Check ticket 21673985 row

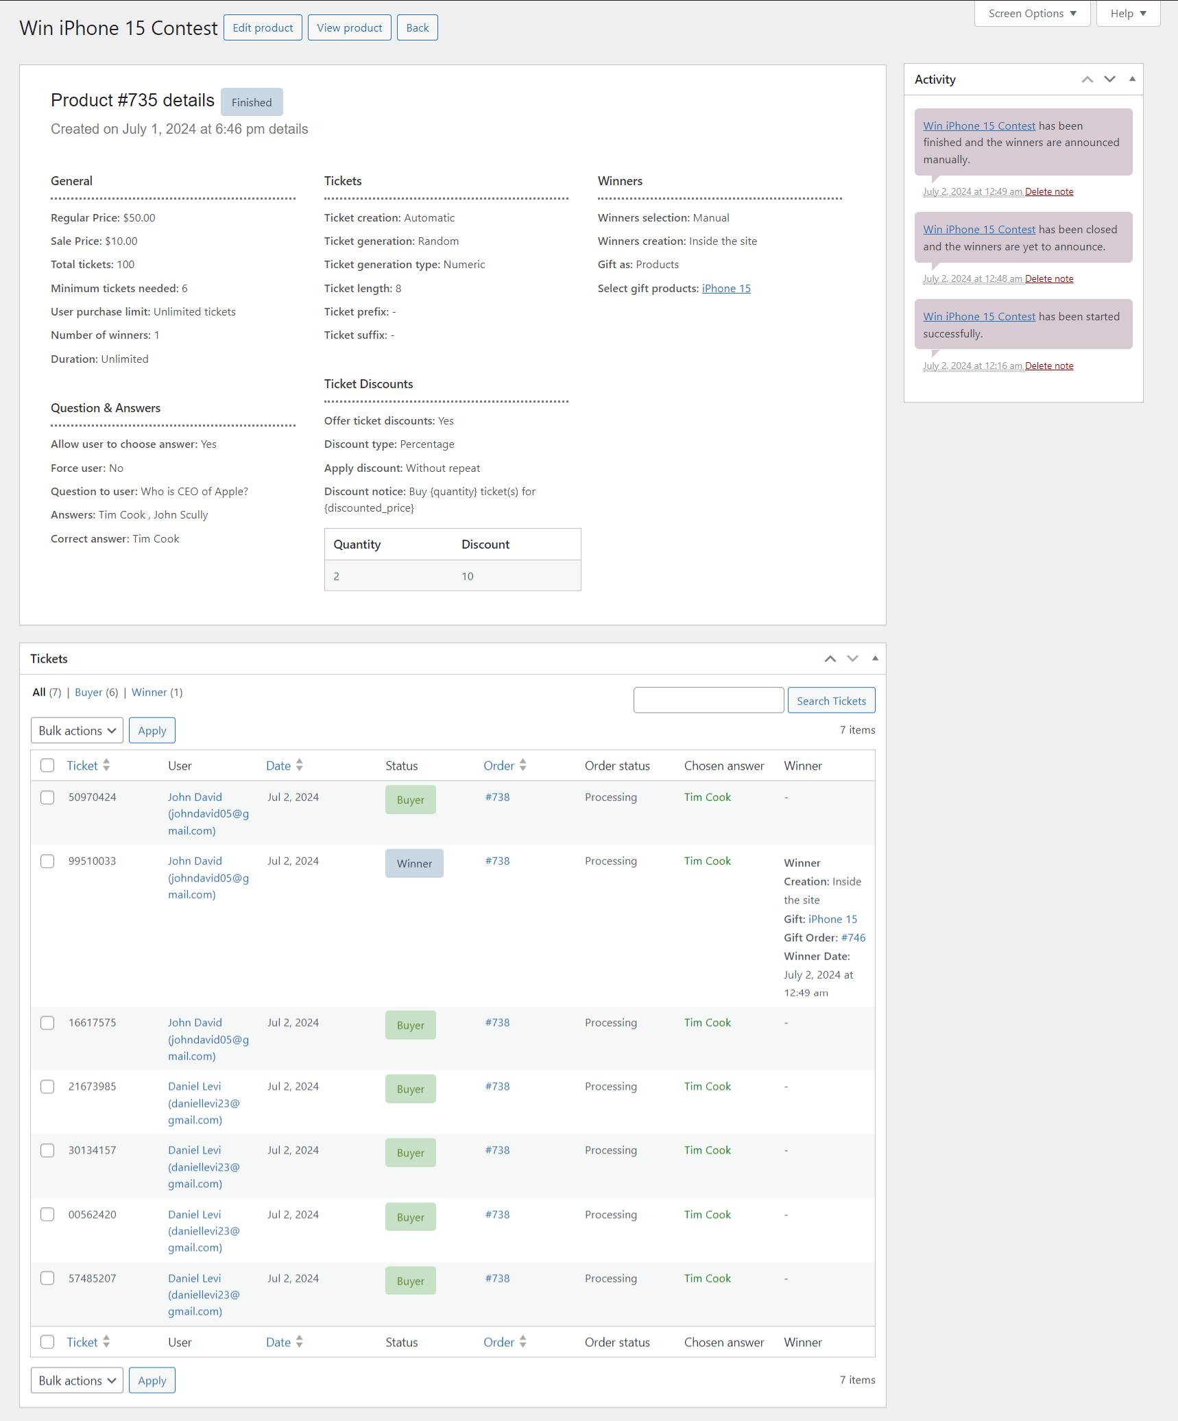[47, 1086]
